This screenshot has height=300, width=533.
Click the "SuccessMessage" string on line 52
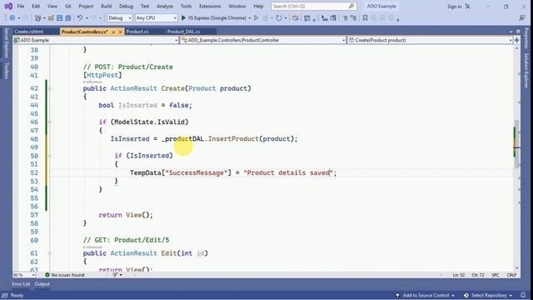[197, 172]
